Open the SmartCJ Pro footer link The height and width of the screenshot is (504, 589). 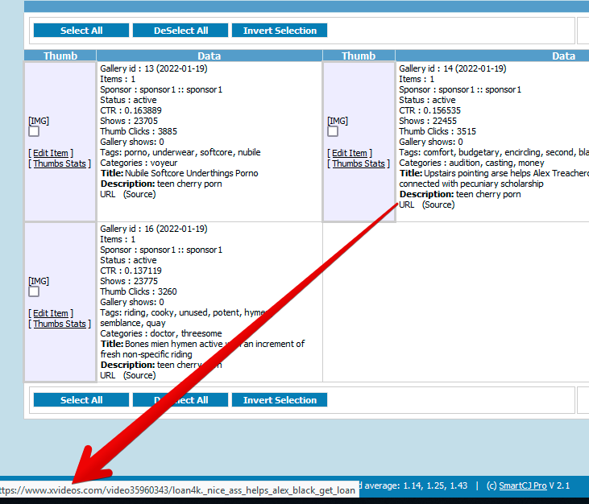pos(522,485)
